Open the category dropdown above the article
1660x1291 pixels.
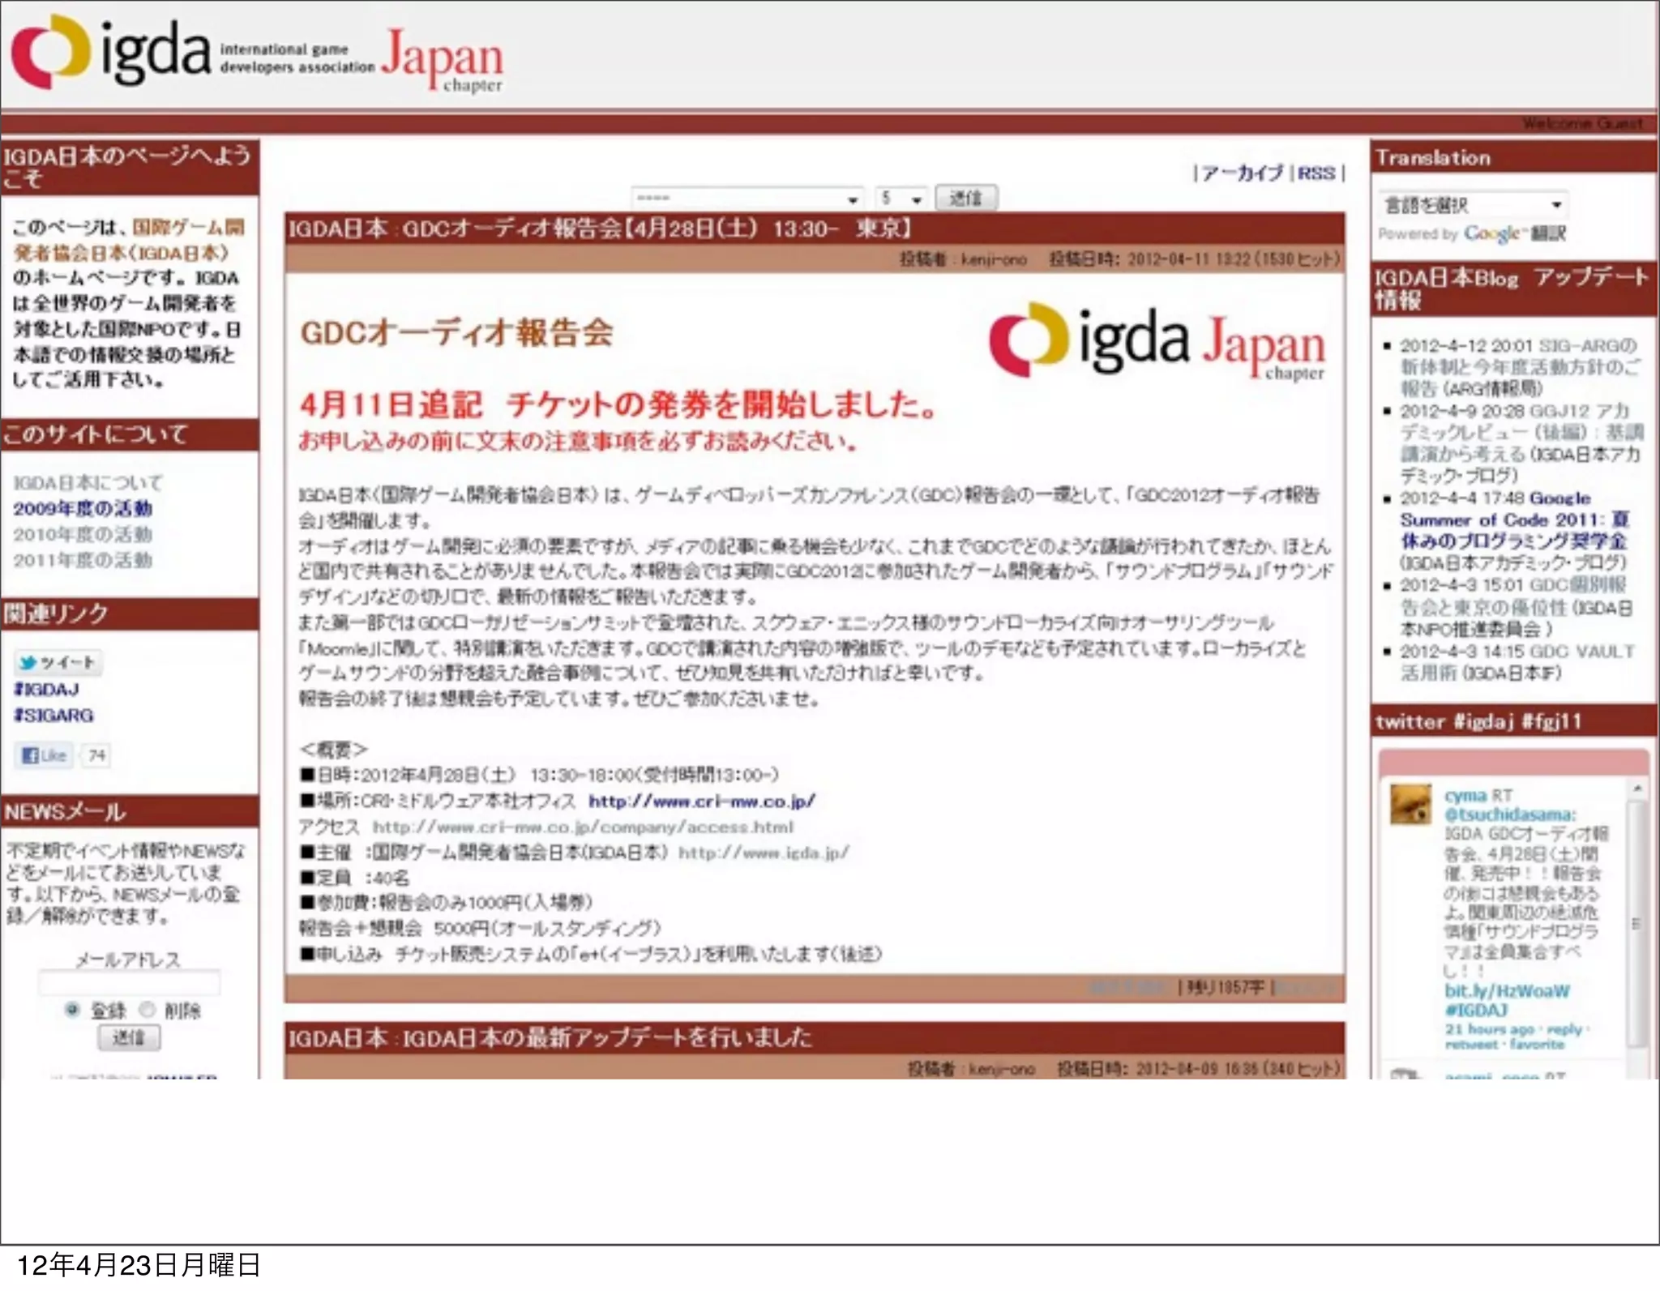[x=747, y=198]
